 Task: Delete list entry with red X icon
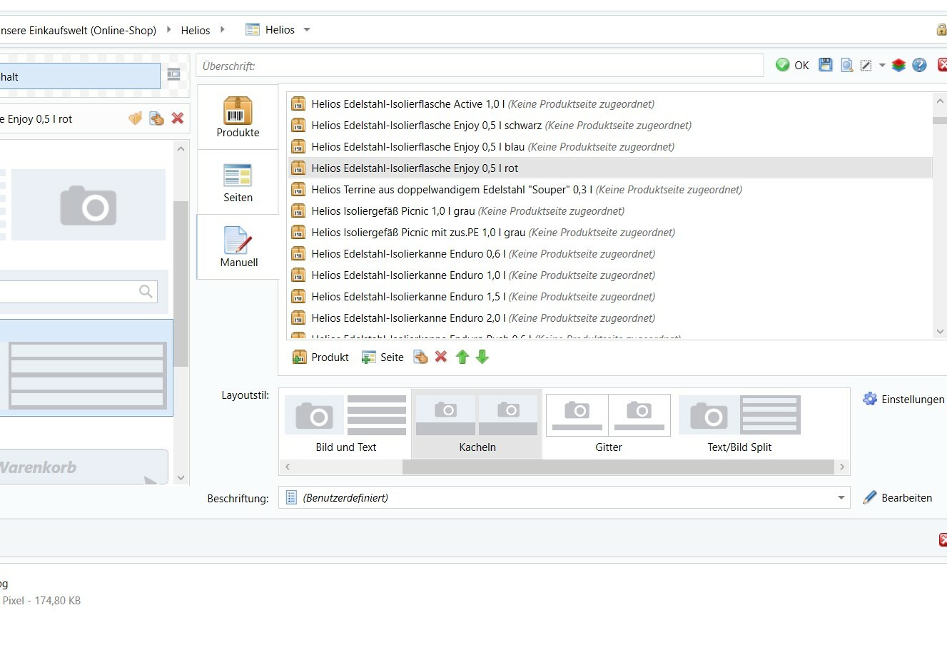[441, 357]
